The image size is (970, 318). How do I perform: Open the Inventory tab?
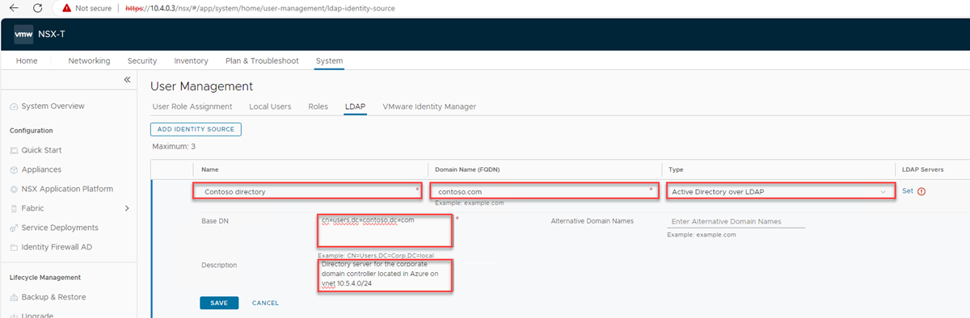191,61
